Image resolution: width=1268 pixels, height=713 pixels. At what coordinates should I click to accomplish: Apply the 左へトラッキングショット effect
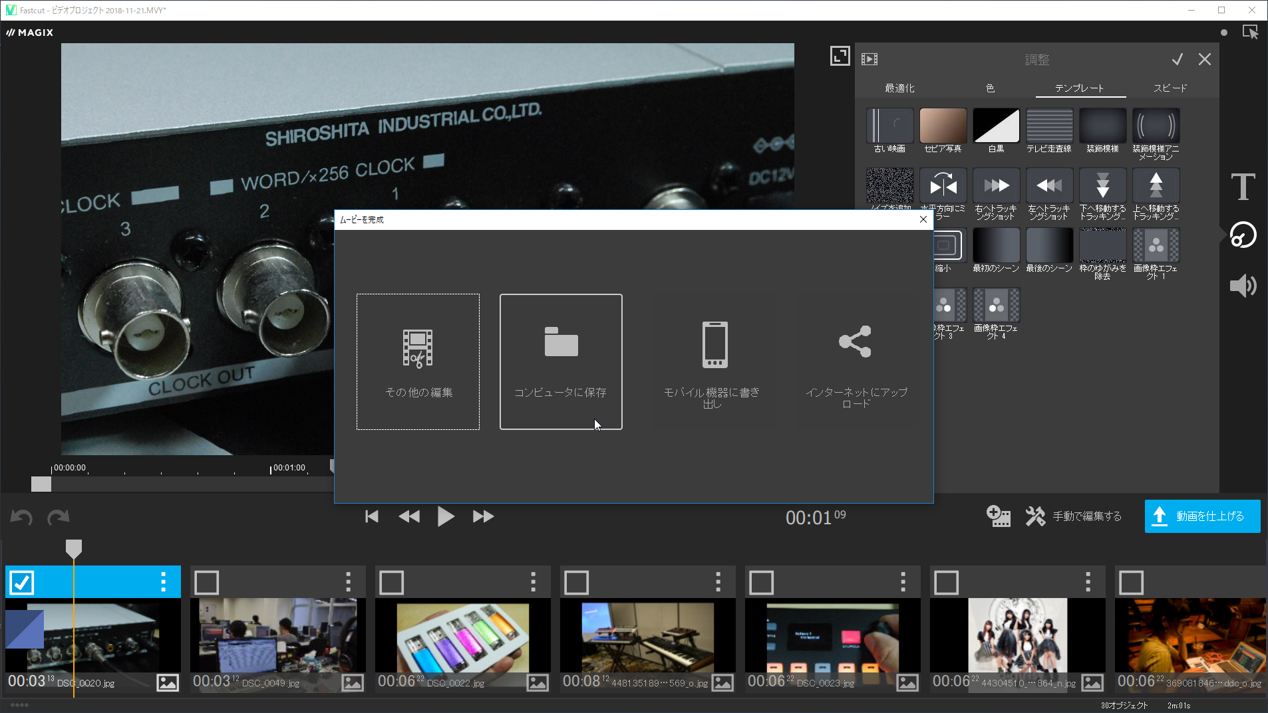(1049, 185)
